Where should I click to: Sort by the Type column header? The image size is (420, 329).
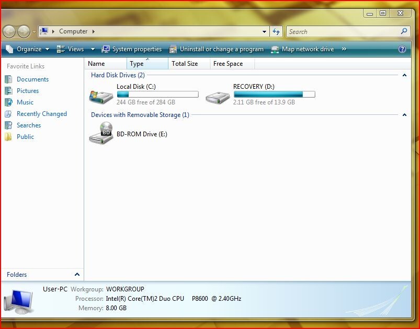point(147,64)
